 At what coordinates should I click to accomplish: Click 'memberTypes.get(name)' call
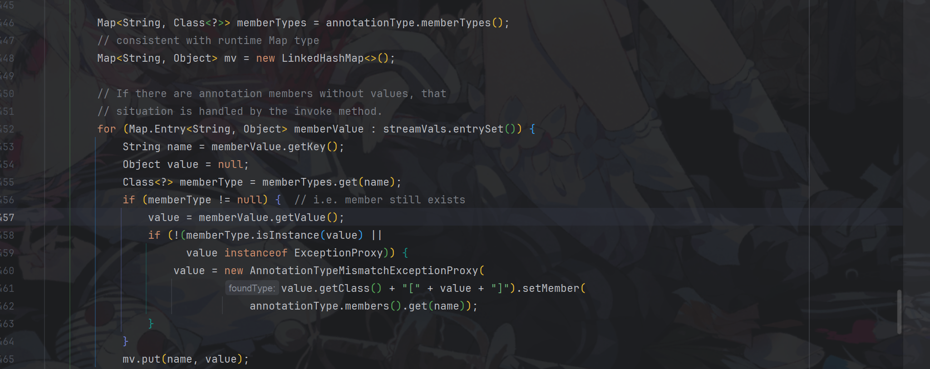point(329,182)
